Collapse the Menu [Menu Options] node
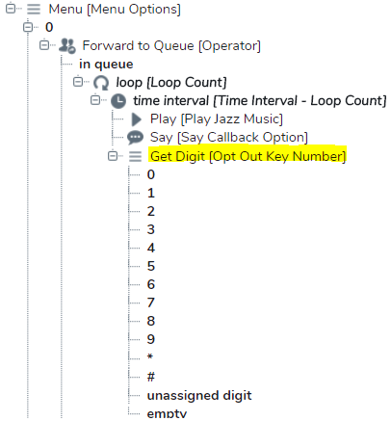 (11, 9)
